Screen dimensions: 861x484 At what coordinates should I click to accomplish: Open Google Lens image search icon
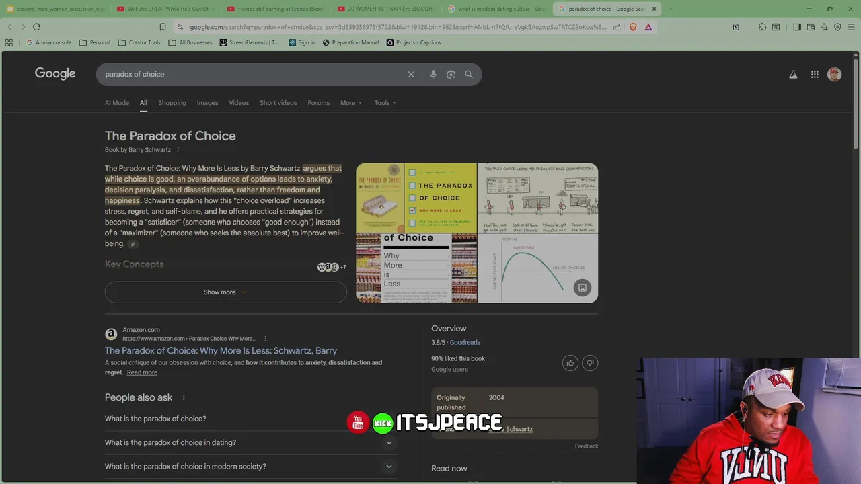point(451,75)
